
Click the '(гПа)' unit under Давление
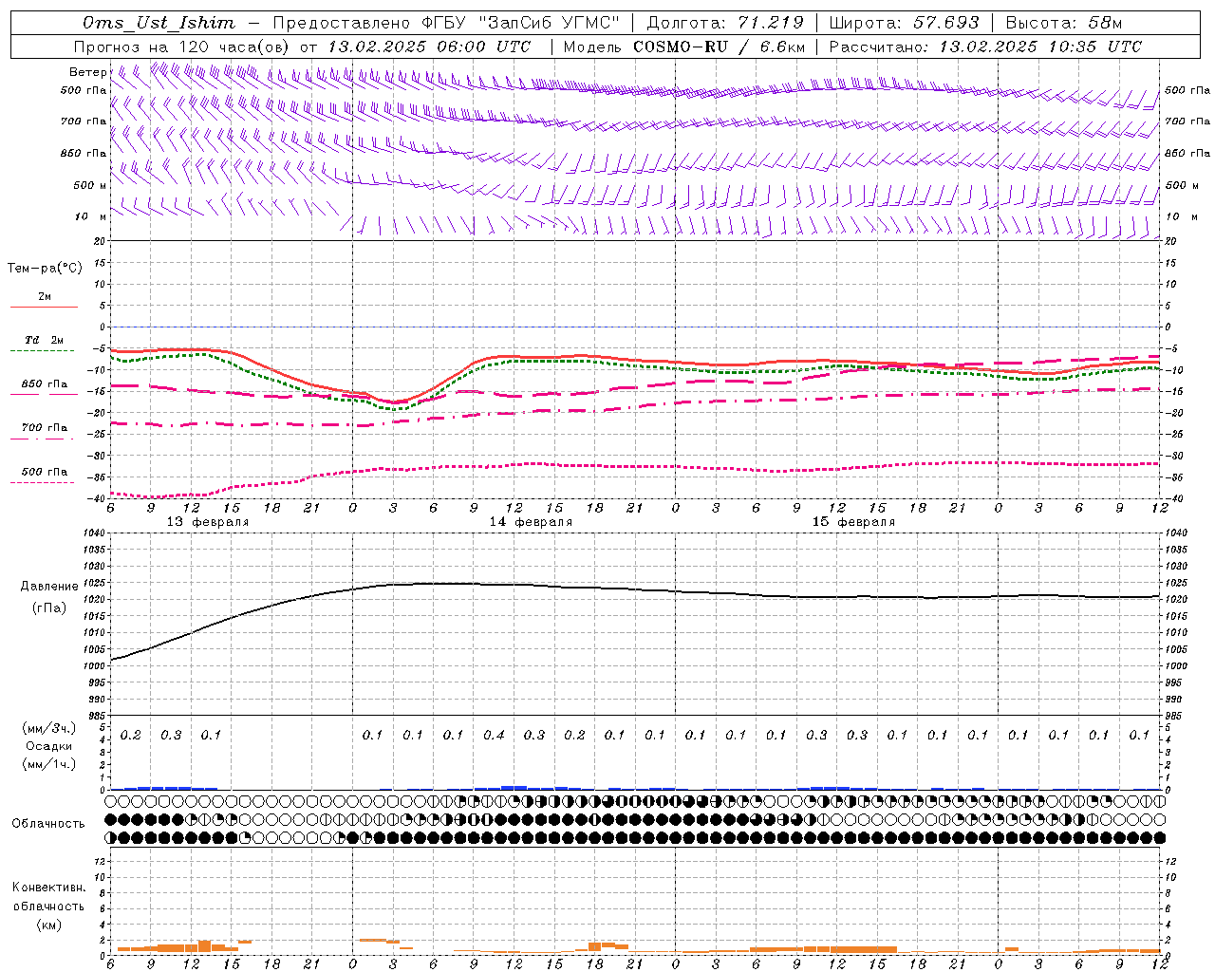click(x=49, y=607)
